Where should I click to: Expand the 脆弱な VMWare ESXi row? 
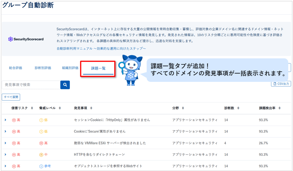tap(5, 143)
